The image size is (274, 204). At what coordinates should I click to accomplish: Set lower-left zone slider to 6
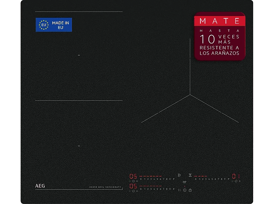pyautogui.click(x=160, y=189)
